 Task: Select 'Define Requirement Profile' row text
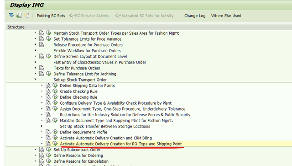tap(83, 132)
